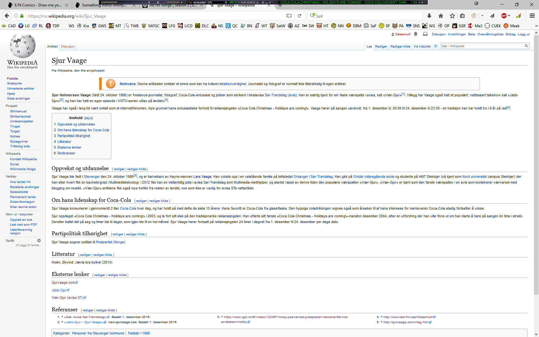The image size is (539, 337).
Task: Open the dropdown arrow beside the monkey icon
Action: [482, 16]
